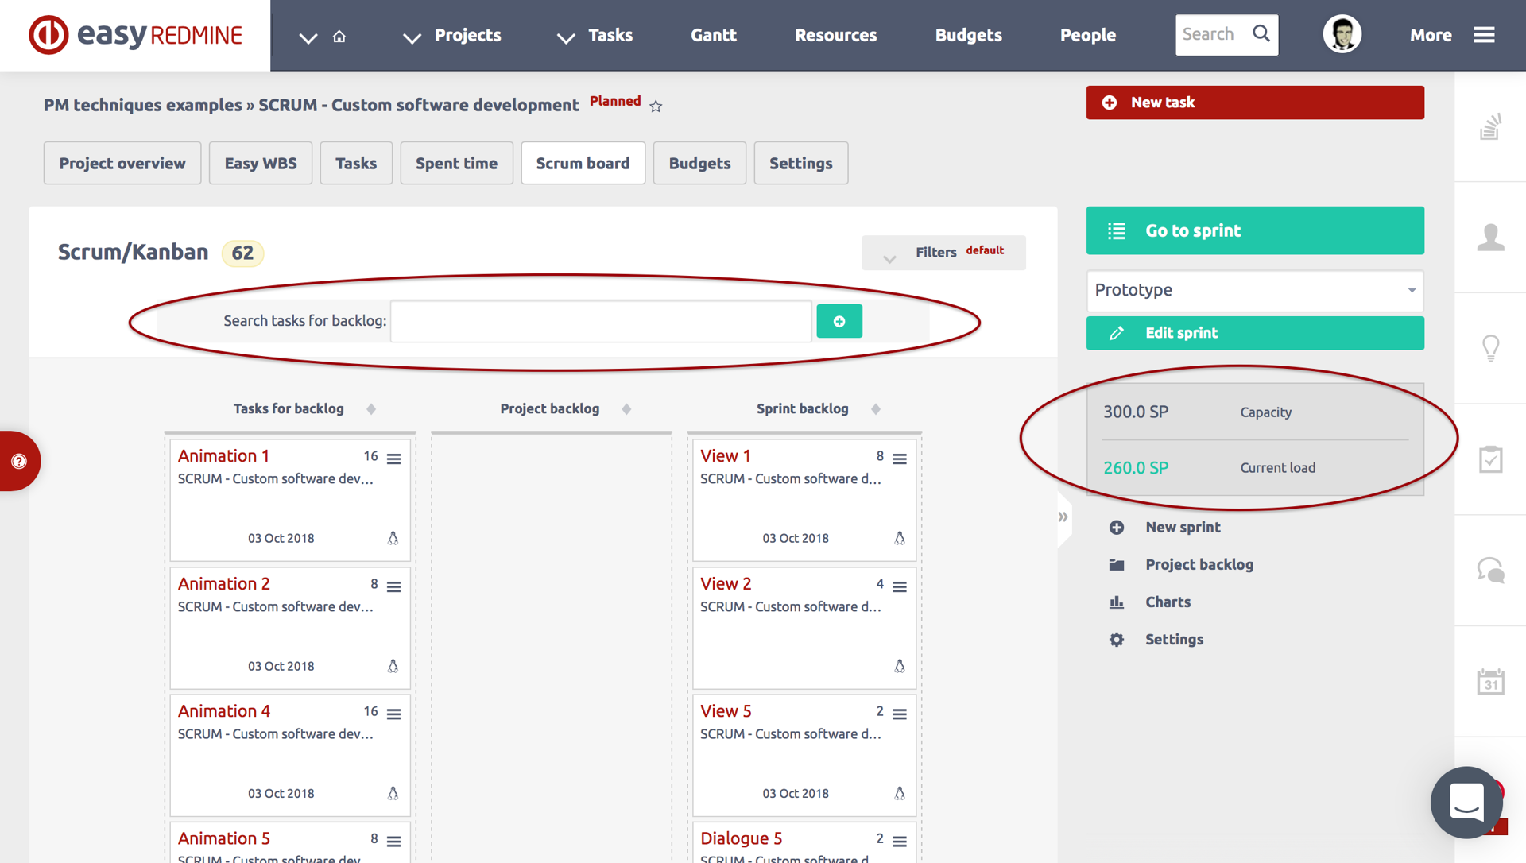
Task: Toggle sort diamond on Tasks for backlog column
Action: 371,409
